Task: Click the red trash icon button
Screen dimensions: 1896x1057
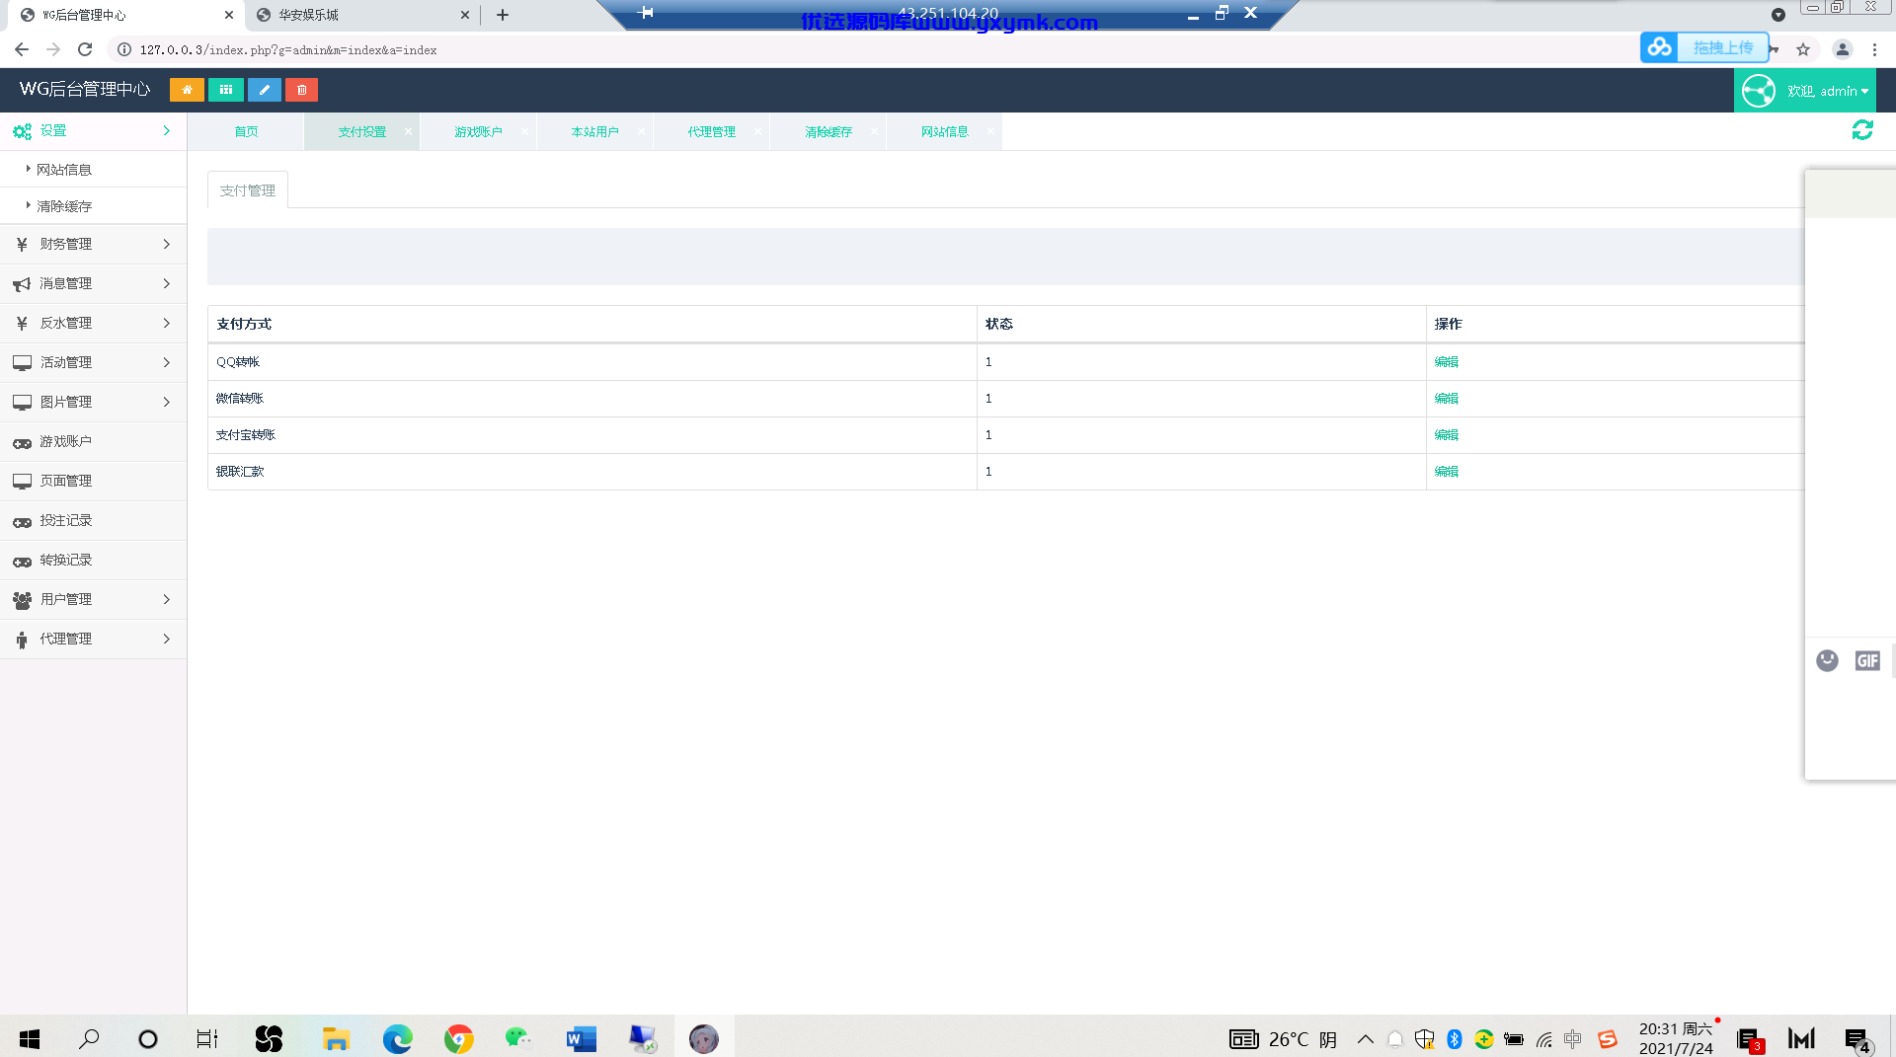Action: click(302, 90)
